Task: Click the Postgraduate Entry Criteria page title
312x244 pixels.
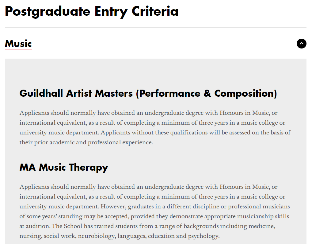Action: [x=92, y=12]
